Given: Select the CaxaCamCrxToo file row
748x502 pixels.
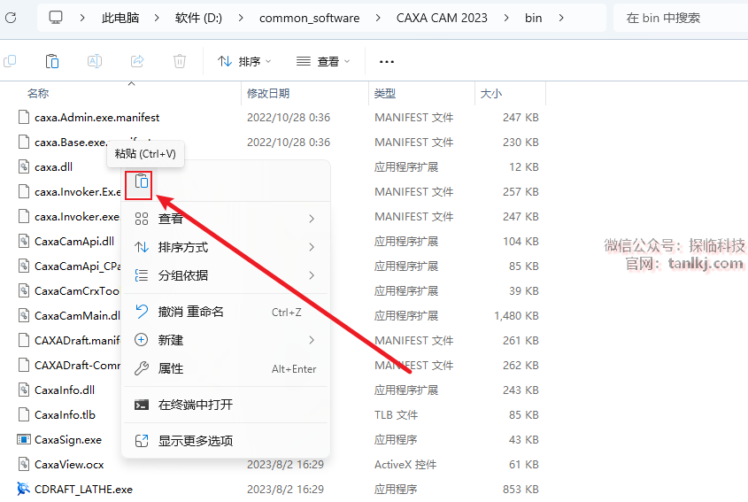Looking at the screenshot, I should coord(278,290).
